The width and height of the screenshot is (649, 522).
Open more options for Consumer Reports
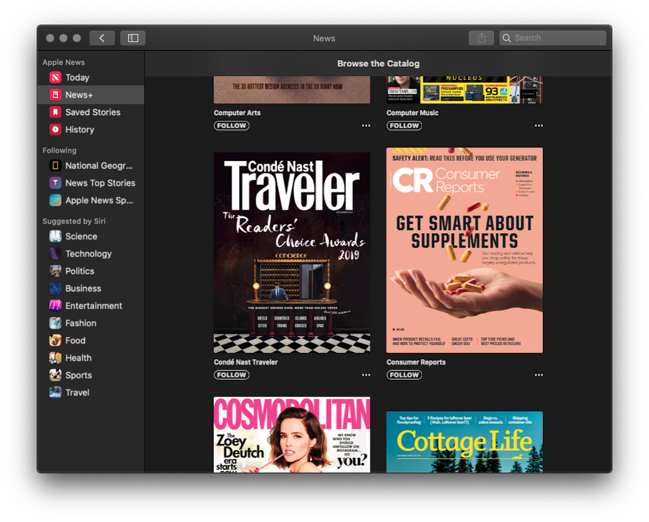[x=538, y=375]
